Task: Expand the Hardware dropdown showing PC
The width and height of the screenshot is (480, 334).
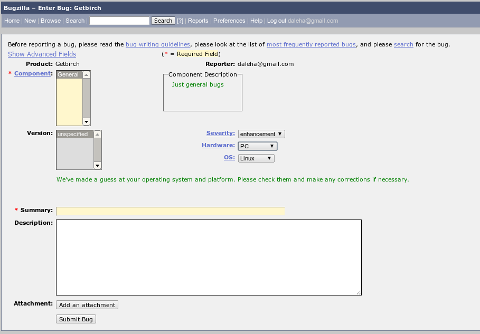Action: pyautogui.click(x=258, y=146)
